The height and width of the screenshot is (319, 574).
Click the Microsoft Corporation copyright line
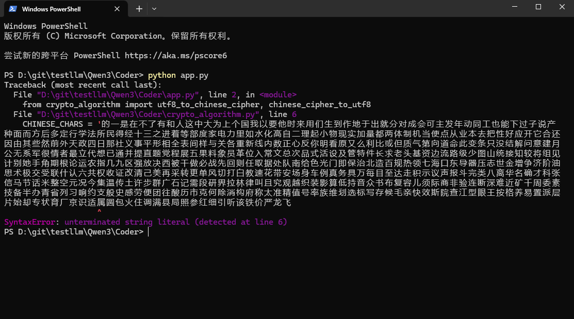tap(118, 36)
